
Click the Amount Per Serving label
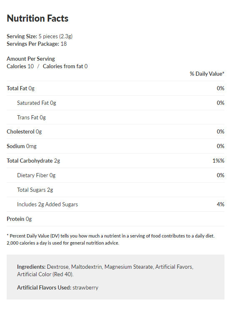[x=31, y=59]
